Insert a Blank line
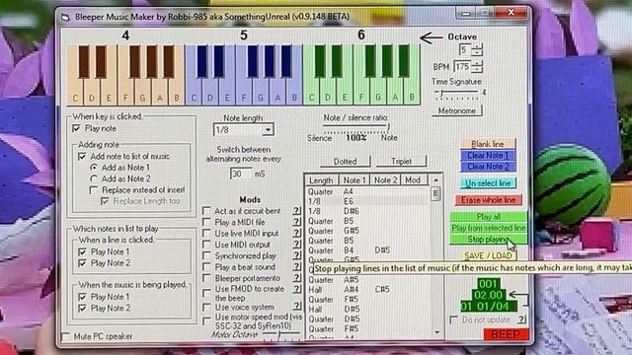 [488, 144]
